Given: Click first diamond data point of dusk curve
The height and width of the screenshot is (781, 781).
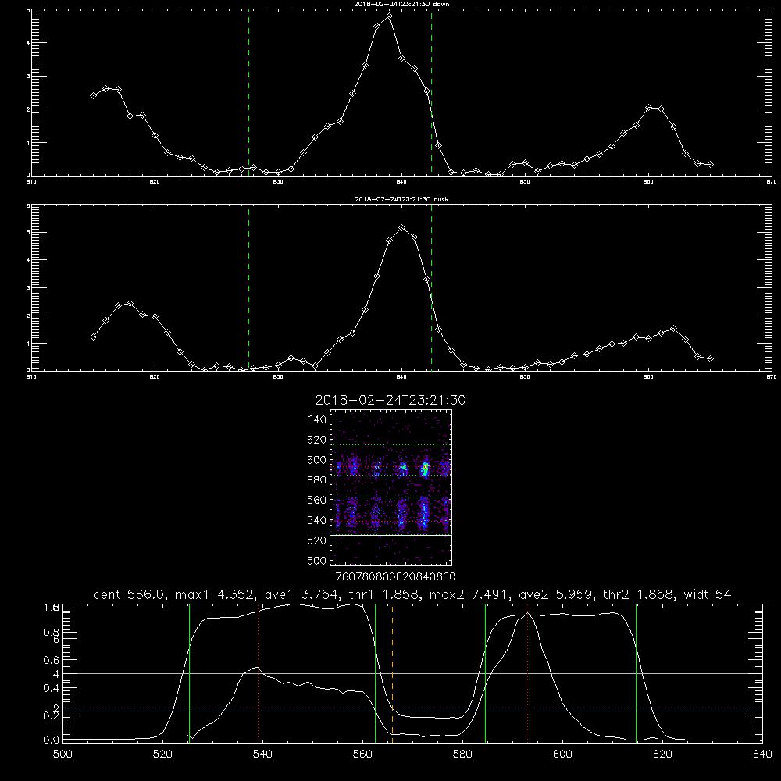Looking at the screenshot, I should [93, 337].
